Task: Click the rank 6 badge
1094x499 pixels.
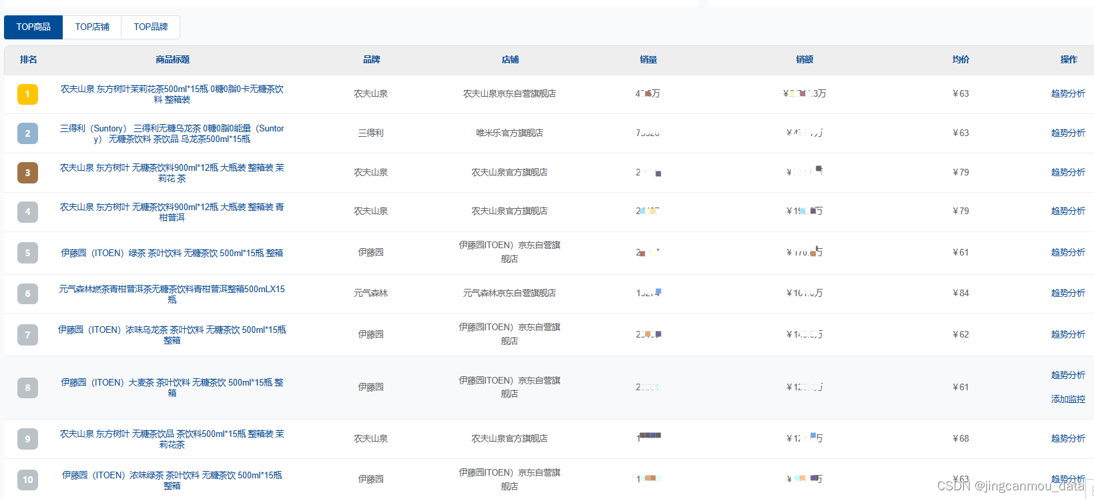Action: 27,294
